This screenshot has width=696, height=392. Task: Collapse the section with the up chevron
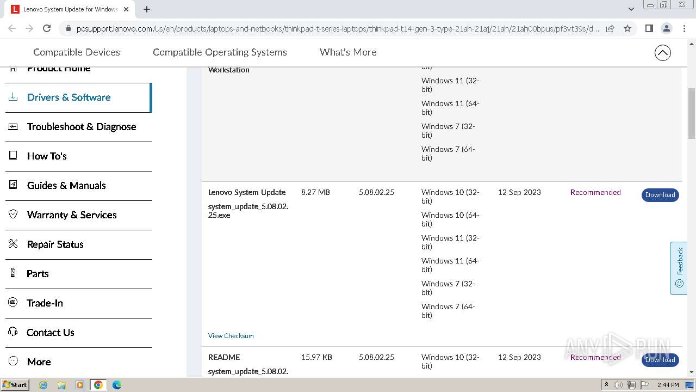coord(662,53)
